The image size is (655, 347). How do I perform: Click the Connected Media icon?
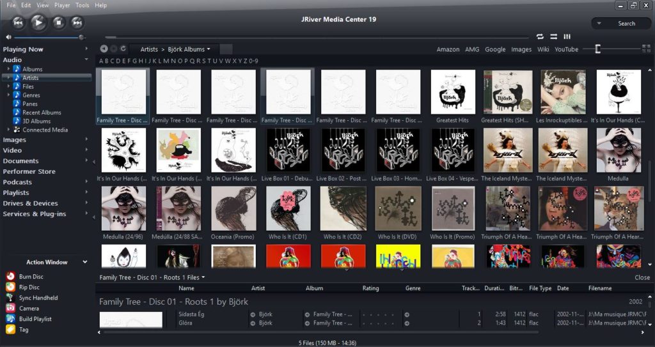click(x=16, y=130)
